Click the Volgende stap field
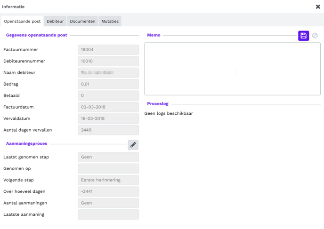324x229 pixels. point(108,180)
